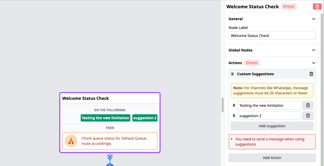Image resolution: width=324 pixels, height=166 pixels.
Task: Focus the Node Label text field
Action: point(272,36)
